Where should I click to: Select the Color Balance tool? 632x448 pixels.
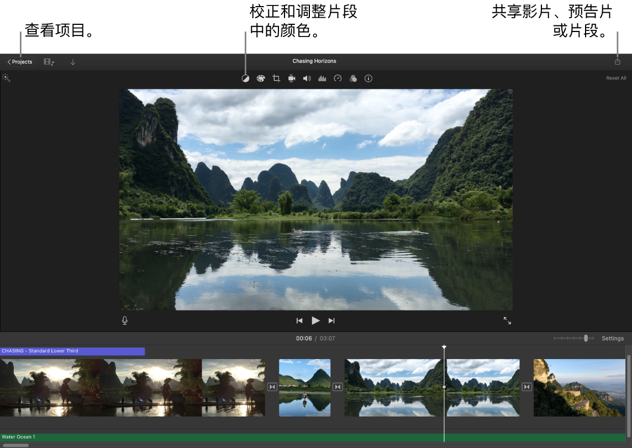point(246,78)
